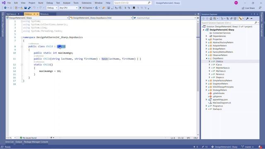Image resolution: width=265 pixels, height=149 pixels.
Task: Click the Open File folder icon
Action: point(22,8)
